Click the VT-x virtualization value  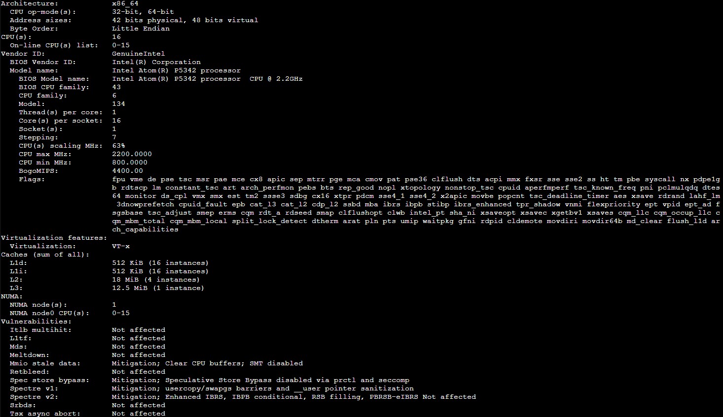click(121, 246)
